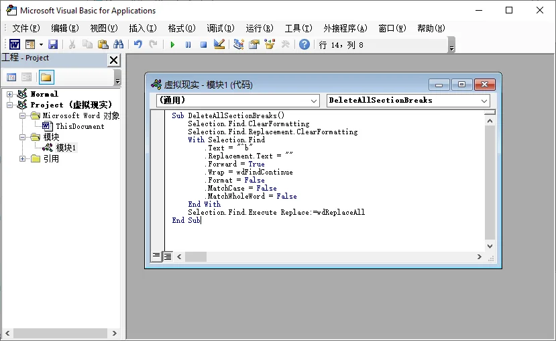Open the 调试(D) menu
This screenshot has height=341, width=556.
point(221,28)
